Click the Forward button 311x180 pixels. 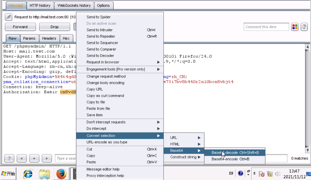tap(20, 27)
